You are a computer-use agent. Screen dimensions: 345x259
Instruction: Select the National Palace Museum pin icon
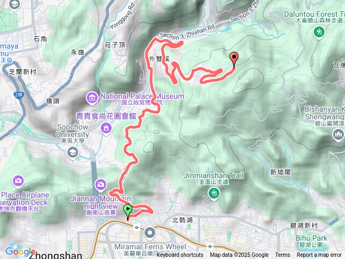tap(92, 97)
